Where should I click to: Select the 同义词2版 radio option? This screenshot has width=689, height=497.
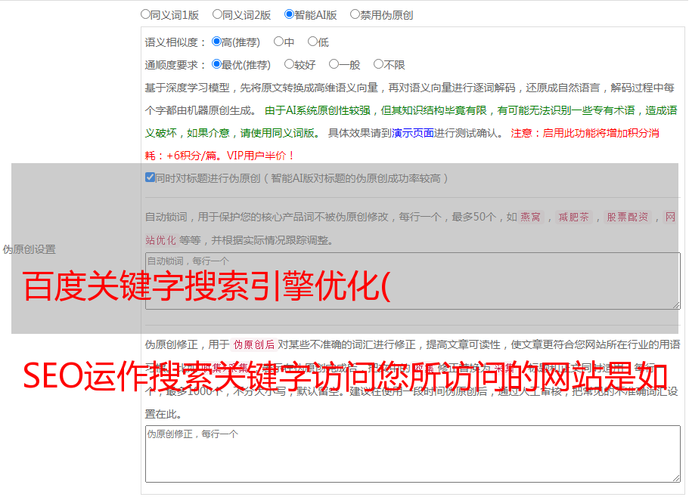click(x=217, y=14)
